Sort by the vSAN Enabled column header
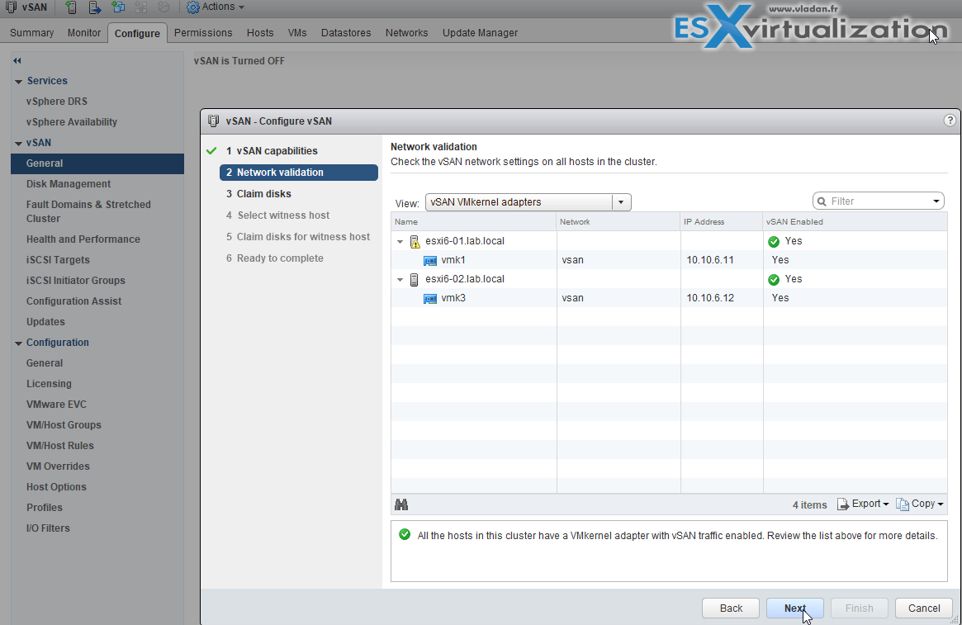This screenshot has height=625, width=962. pos(855,221)
